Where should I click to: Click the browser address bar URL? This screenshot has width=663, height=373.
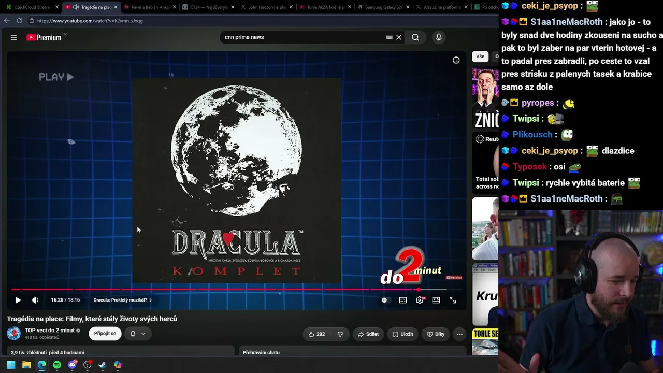(x=90, y=21)
